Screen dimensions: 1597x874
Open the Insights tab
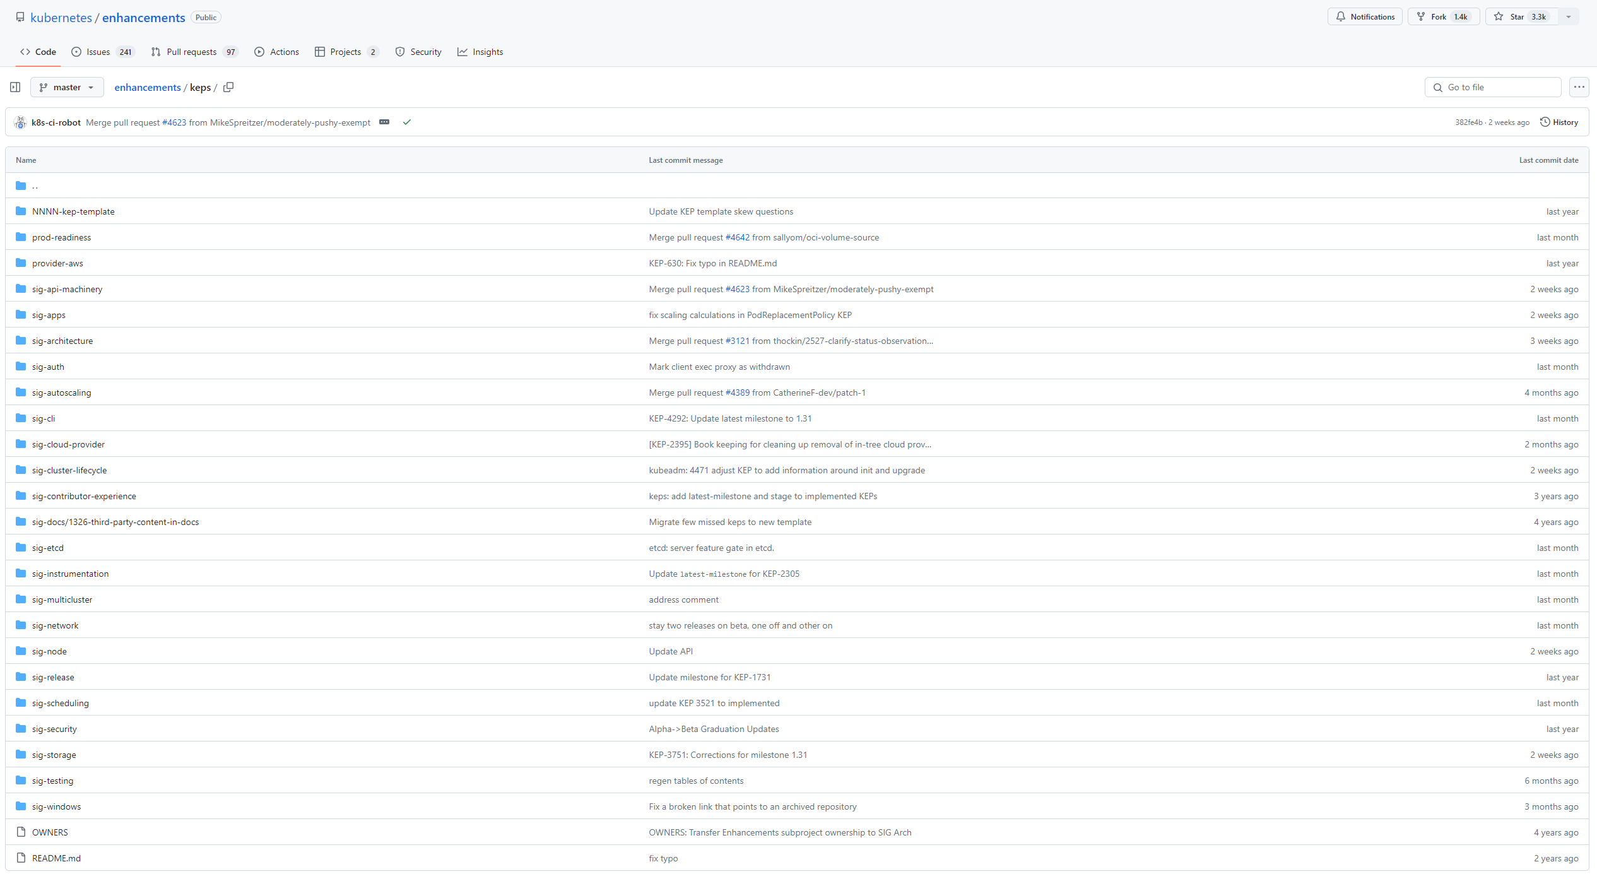480,52
